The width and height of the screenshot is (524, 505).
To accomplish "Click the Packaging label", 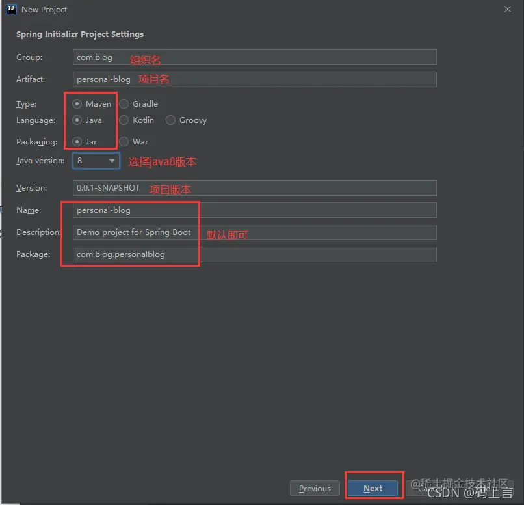I will click(37, 142).
